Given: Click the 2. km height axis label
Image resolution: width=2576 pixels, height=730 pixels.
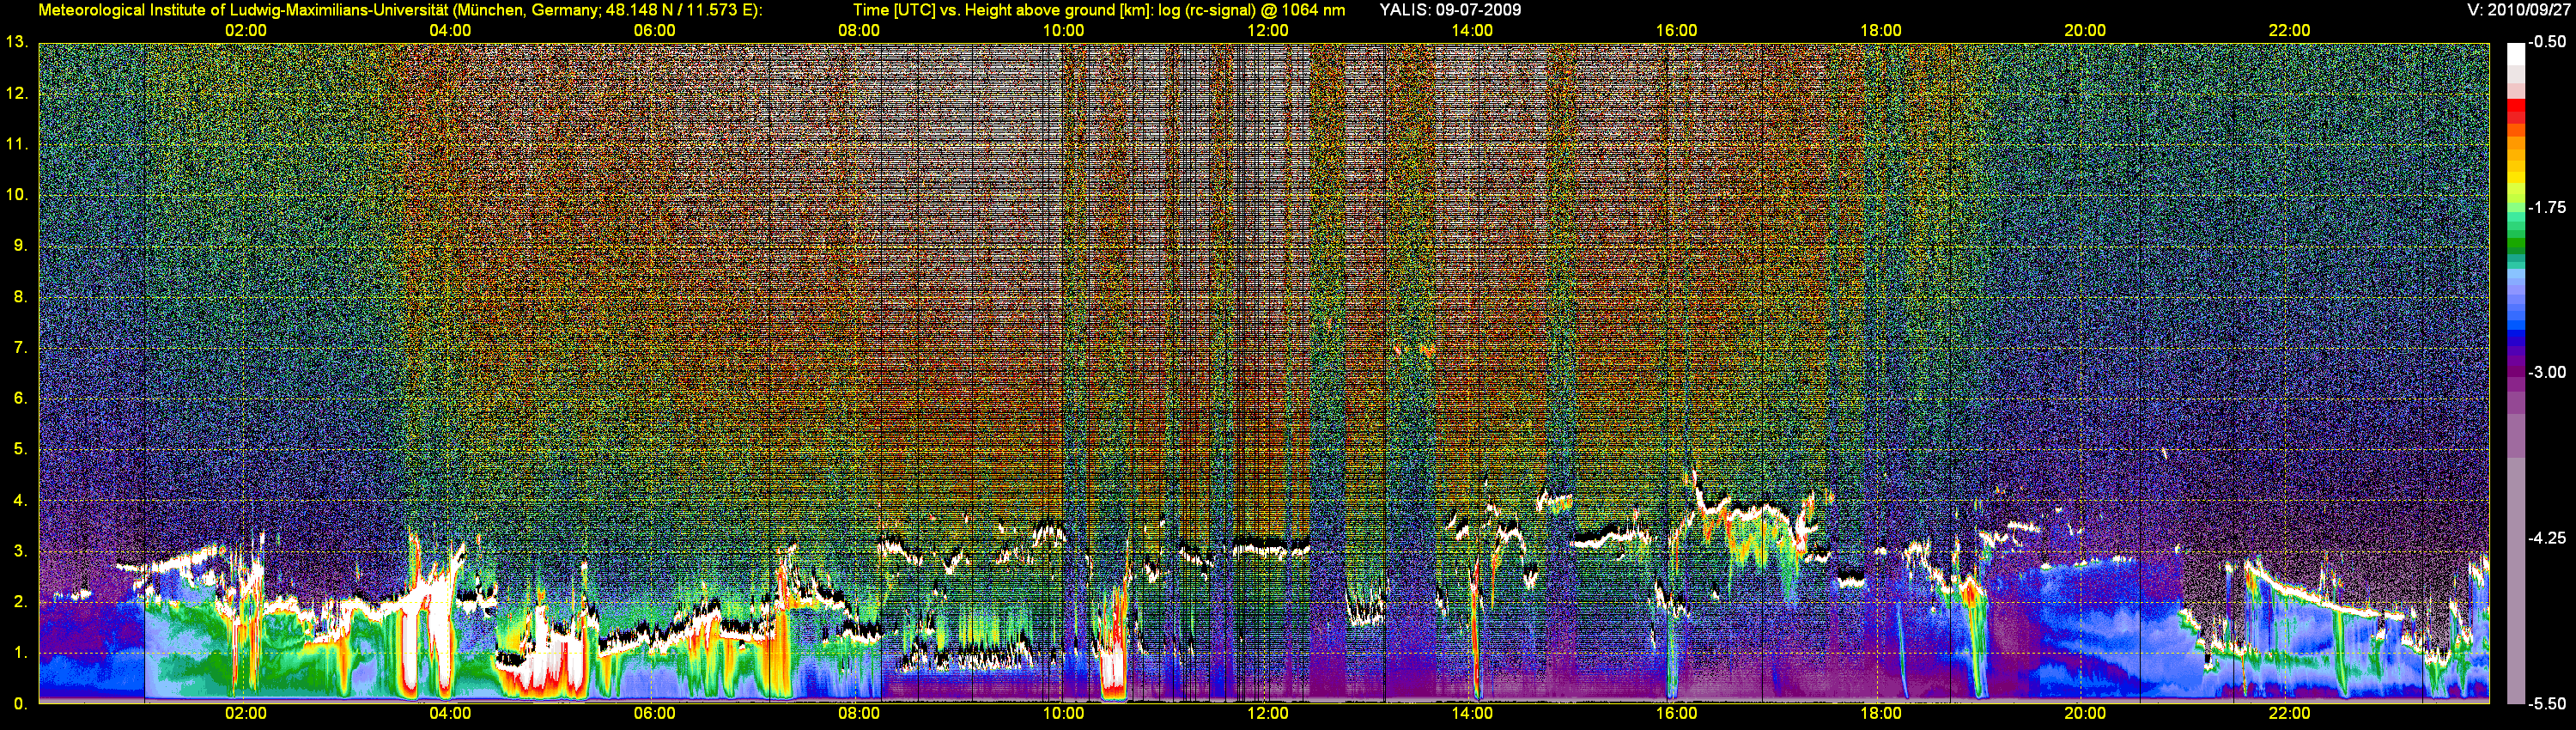Looking at the screenshot, I should tap(20, 602).
